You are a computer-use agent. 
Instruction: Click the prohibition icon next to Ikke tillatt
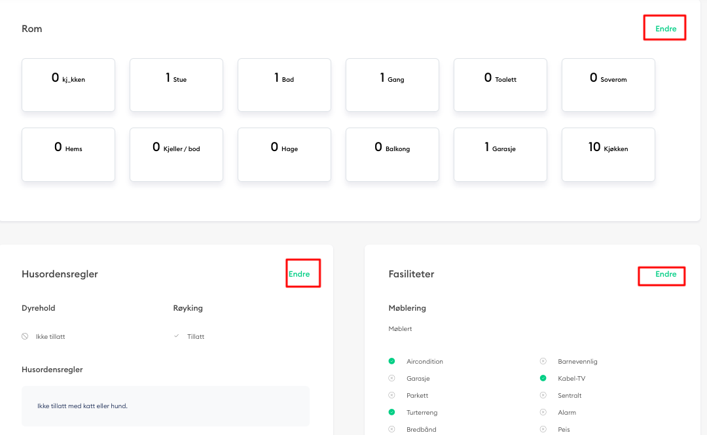[x=24, y=336]
